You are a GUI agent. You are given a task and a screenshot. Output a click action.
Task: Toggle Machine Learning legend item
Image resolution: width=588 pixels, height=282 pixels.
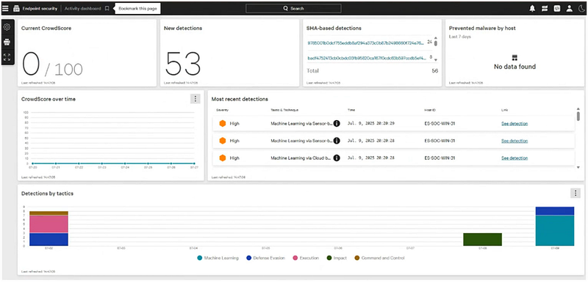tap(218, 258)
